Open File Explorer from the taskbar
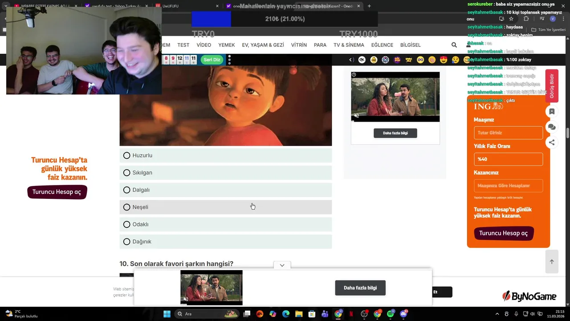Screen dimensions: 570x321 299,314
